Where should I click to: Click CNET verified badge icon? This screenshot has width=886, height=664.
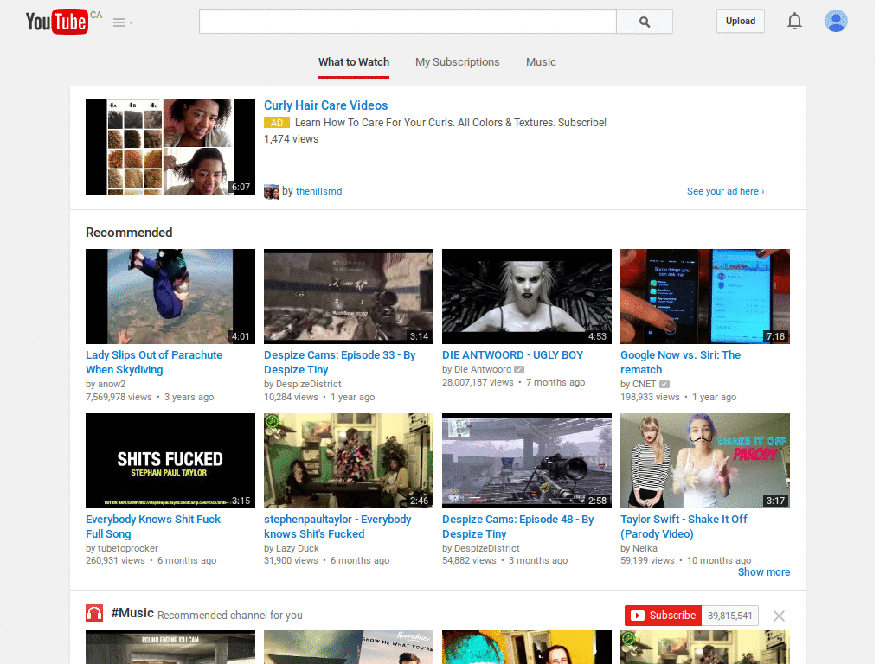[664, 385]
